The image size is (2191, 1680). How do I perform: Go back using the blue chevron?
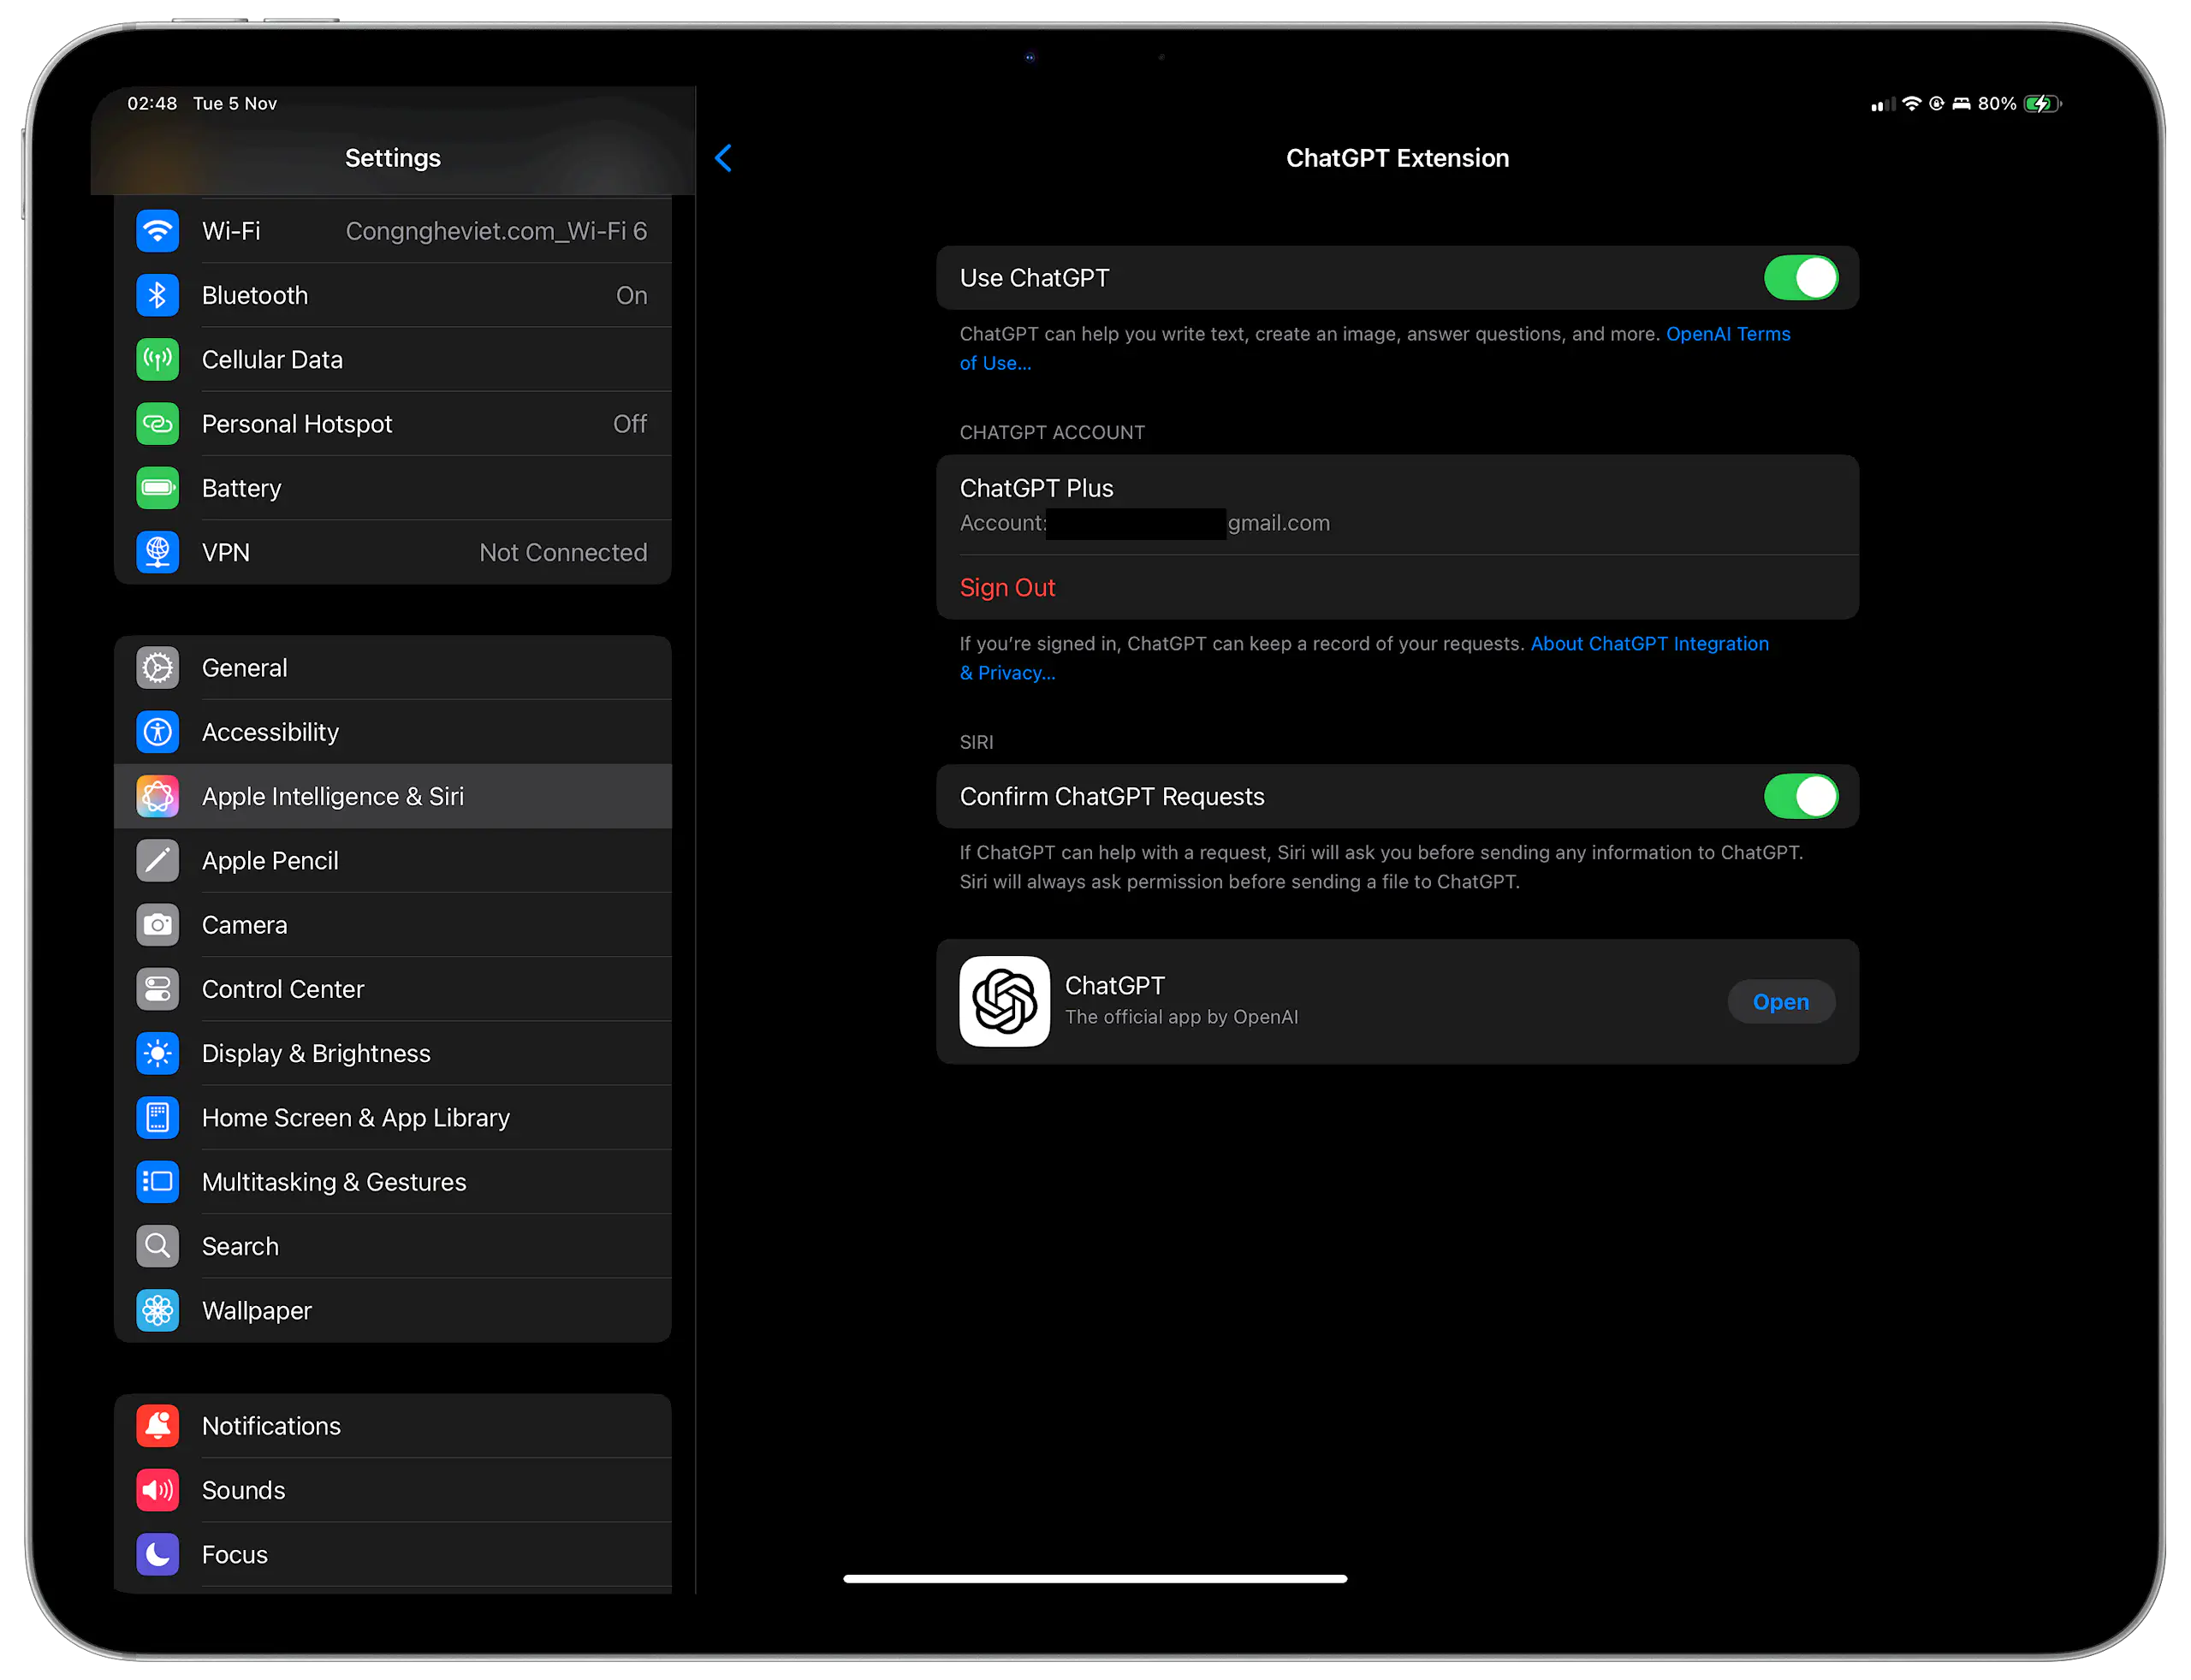coord(724,158)
